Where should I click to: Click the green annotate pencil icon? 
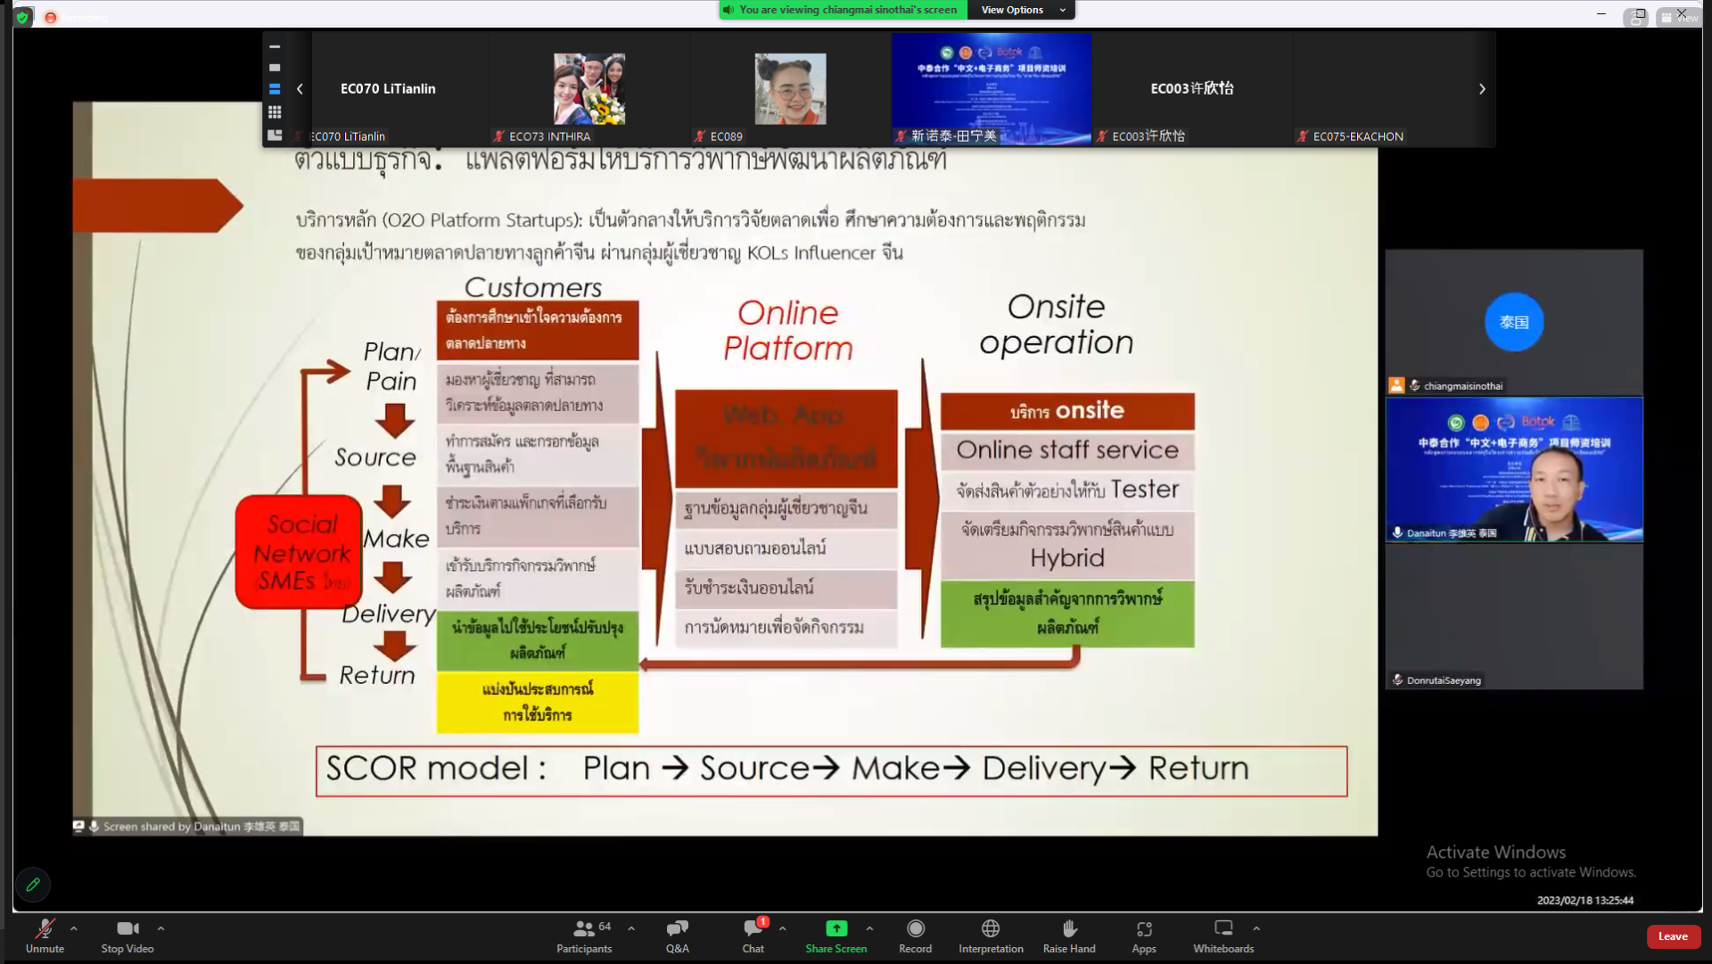pyautogui.click(x=33, y=885)
